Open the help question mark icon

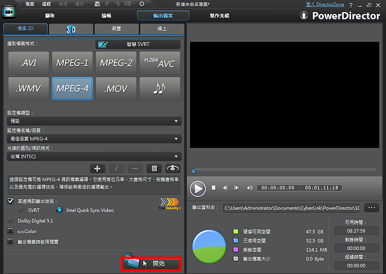pyautogui.click(x=351, y=5)
